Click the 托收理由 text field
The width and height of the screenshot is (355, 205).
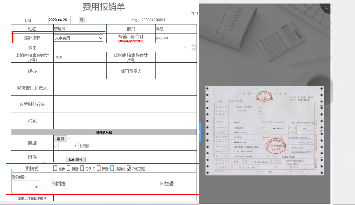tap(109, 183)
